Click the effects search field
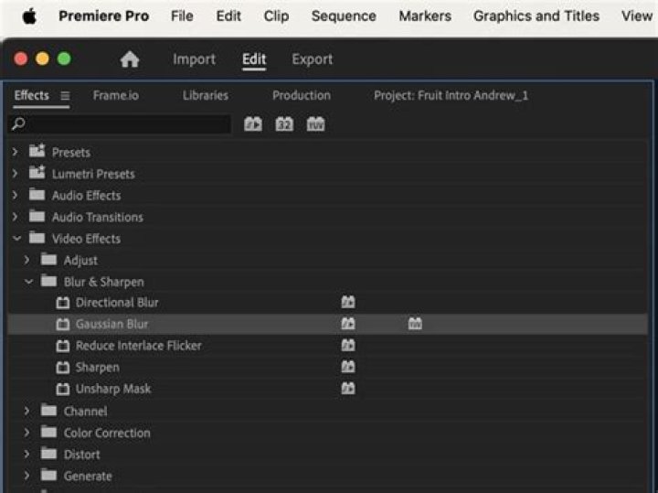658x493 pixels. pyautogui.click(x=119, y=123)
